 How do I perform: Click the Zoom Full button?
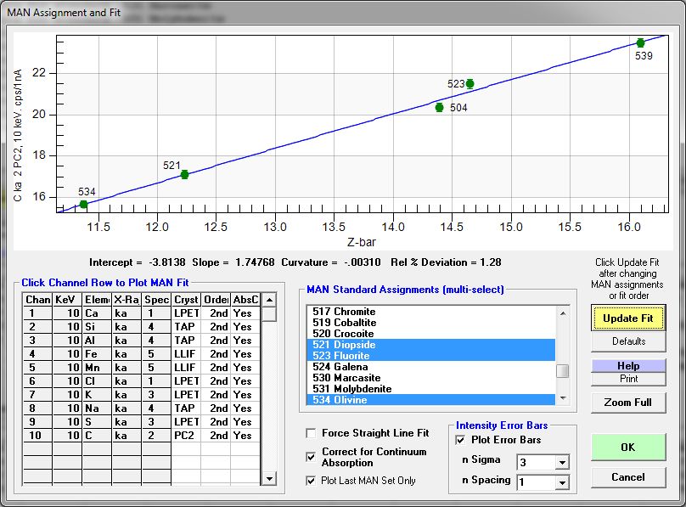coord(628,403)
